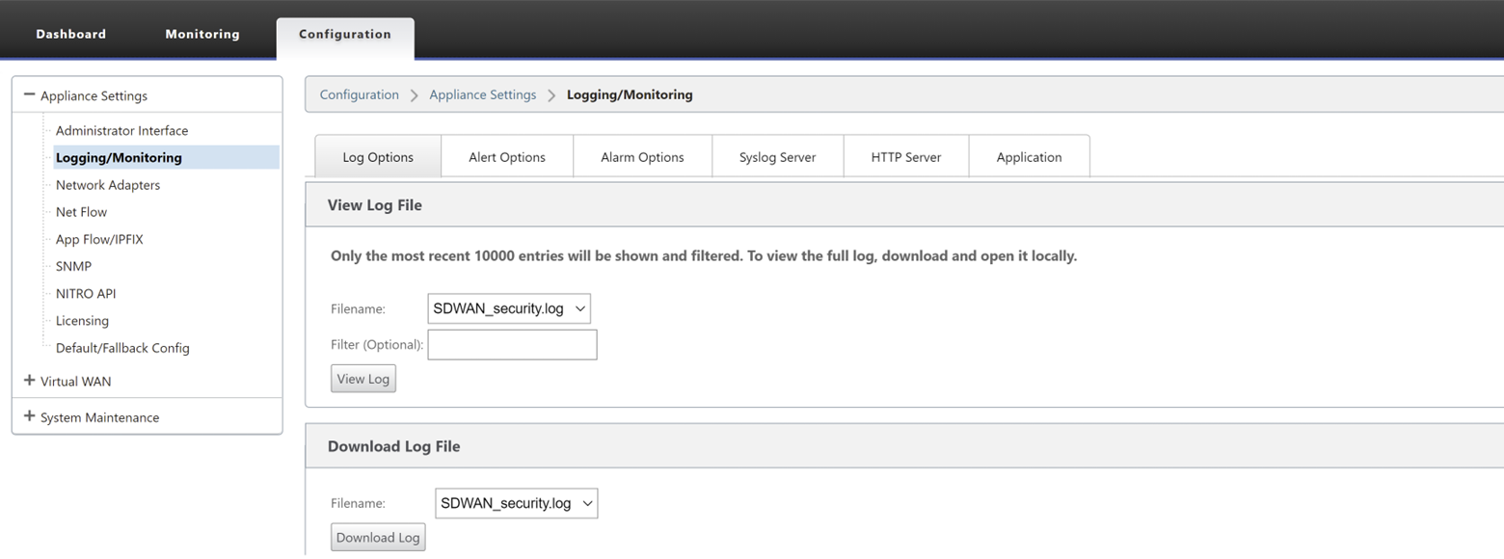Click the View Log button
This screenshot has width=1504, height=559.
363,379
